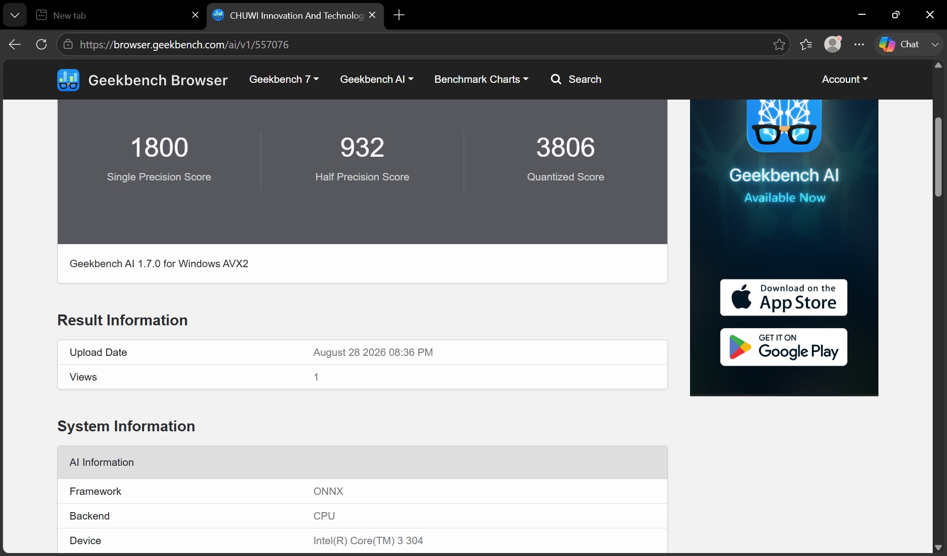Select the 3806 Quantized score
Image resolution: width=947 pixels, height=556 pixels.
coord(566,147)
